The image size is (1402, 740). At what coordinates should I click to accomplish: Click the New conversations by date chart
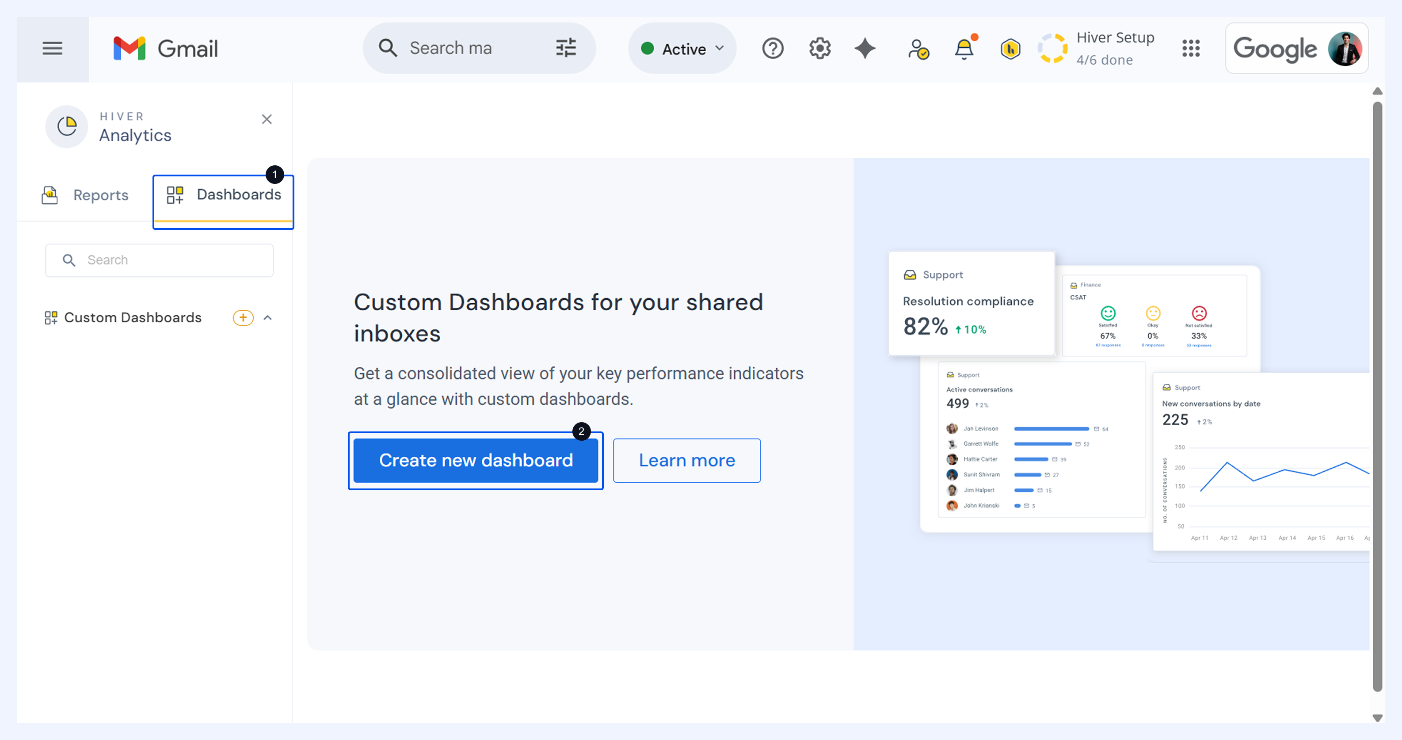pos(1261,462)
